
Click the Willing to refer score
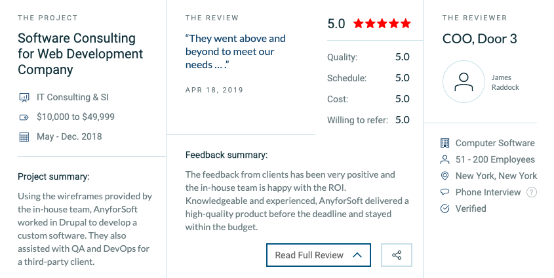403,120
